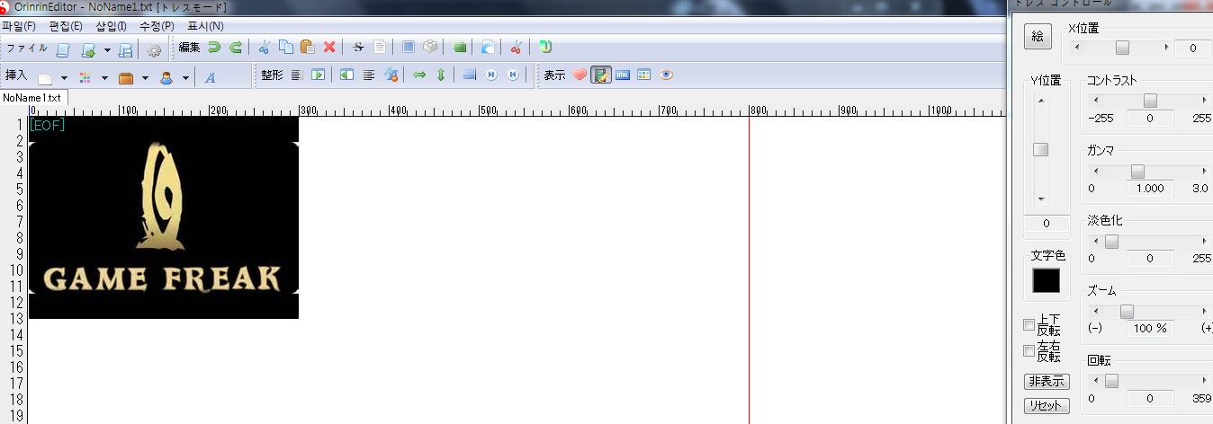Click the green undo arrow icon
Viewport: 1213px width, 424px height.
coord(214,48)
